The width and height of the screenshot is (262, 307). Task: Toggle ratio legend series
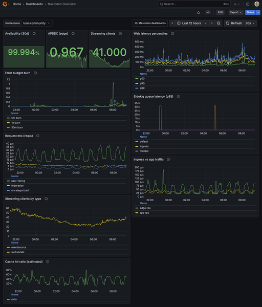(x=14, y=299)
